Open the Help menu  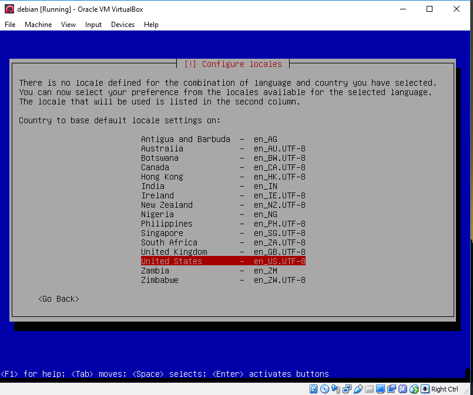point(151,25)
